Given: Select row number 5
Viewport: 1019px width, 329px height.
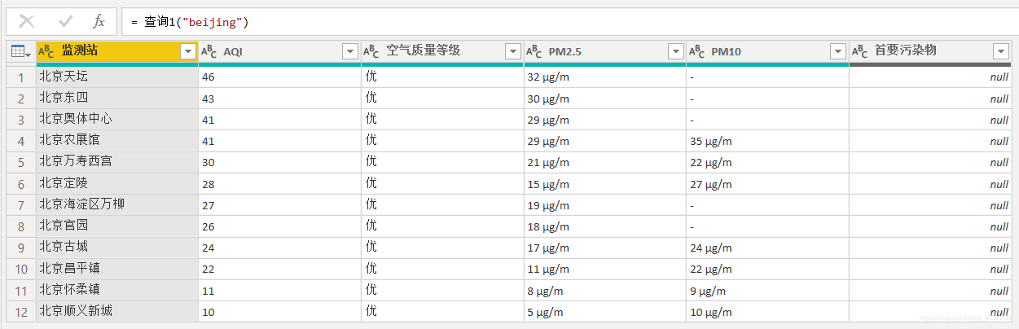Looking at the screenshot, I should pos(21,162).
